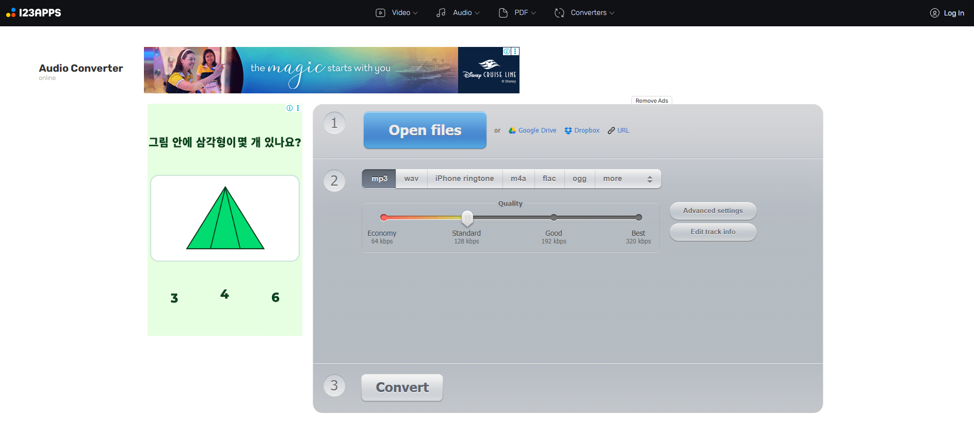Click the Google Drive icon
The height and width of the screenshot is (440, 974).
tap(512, 131)
